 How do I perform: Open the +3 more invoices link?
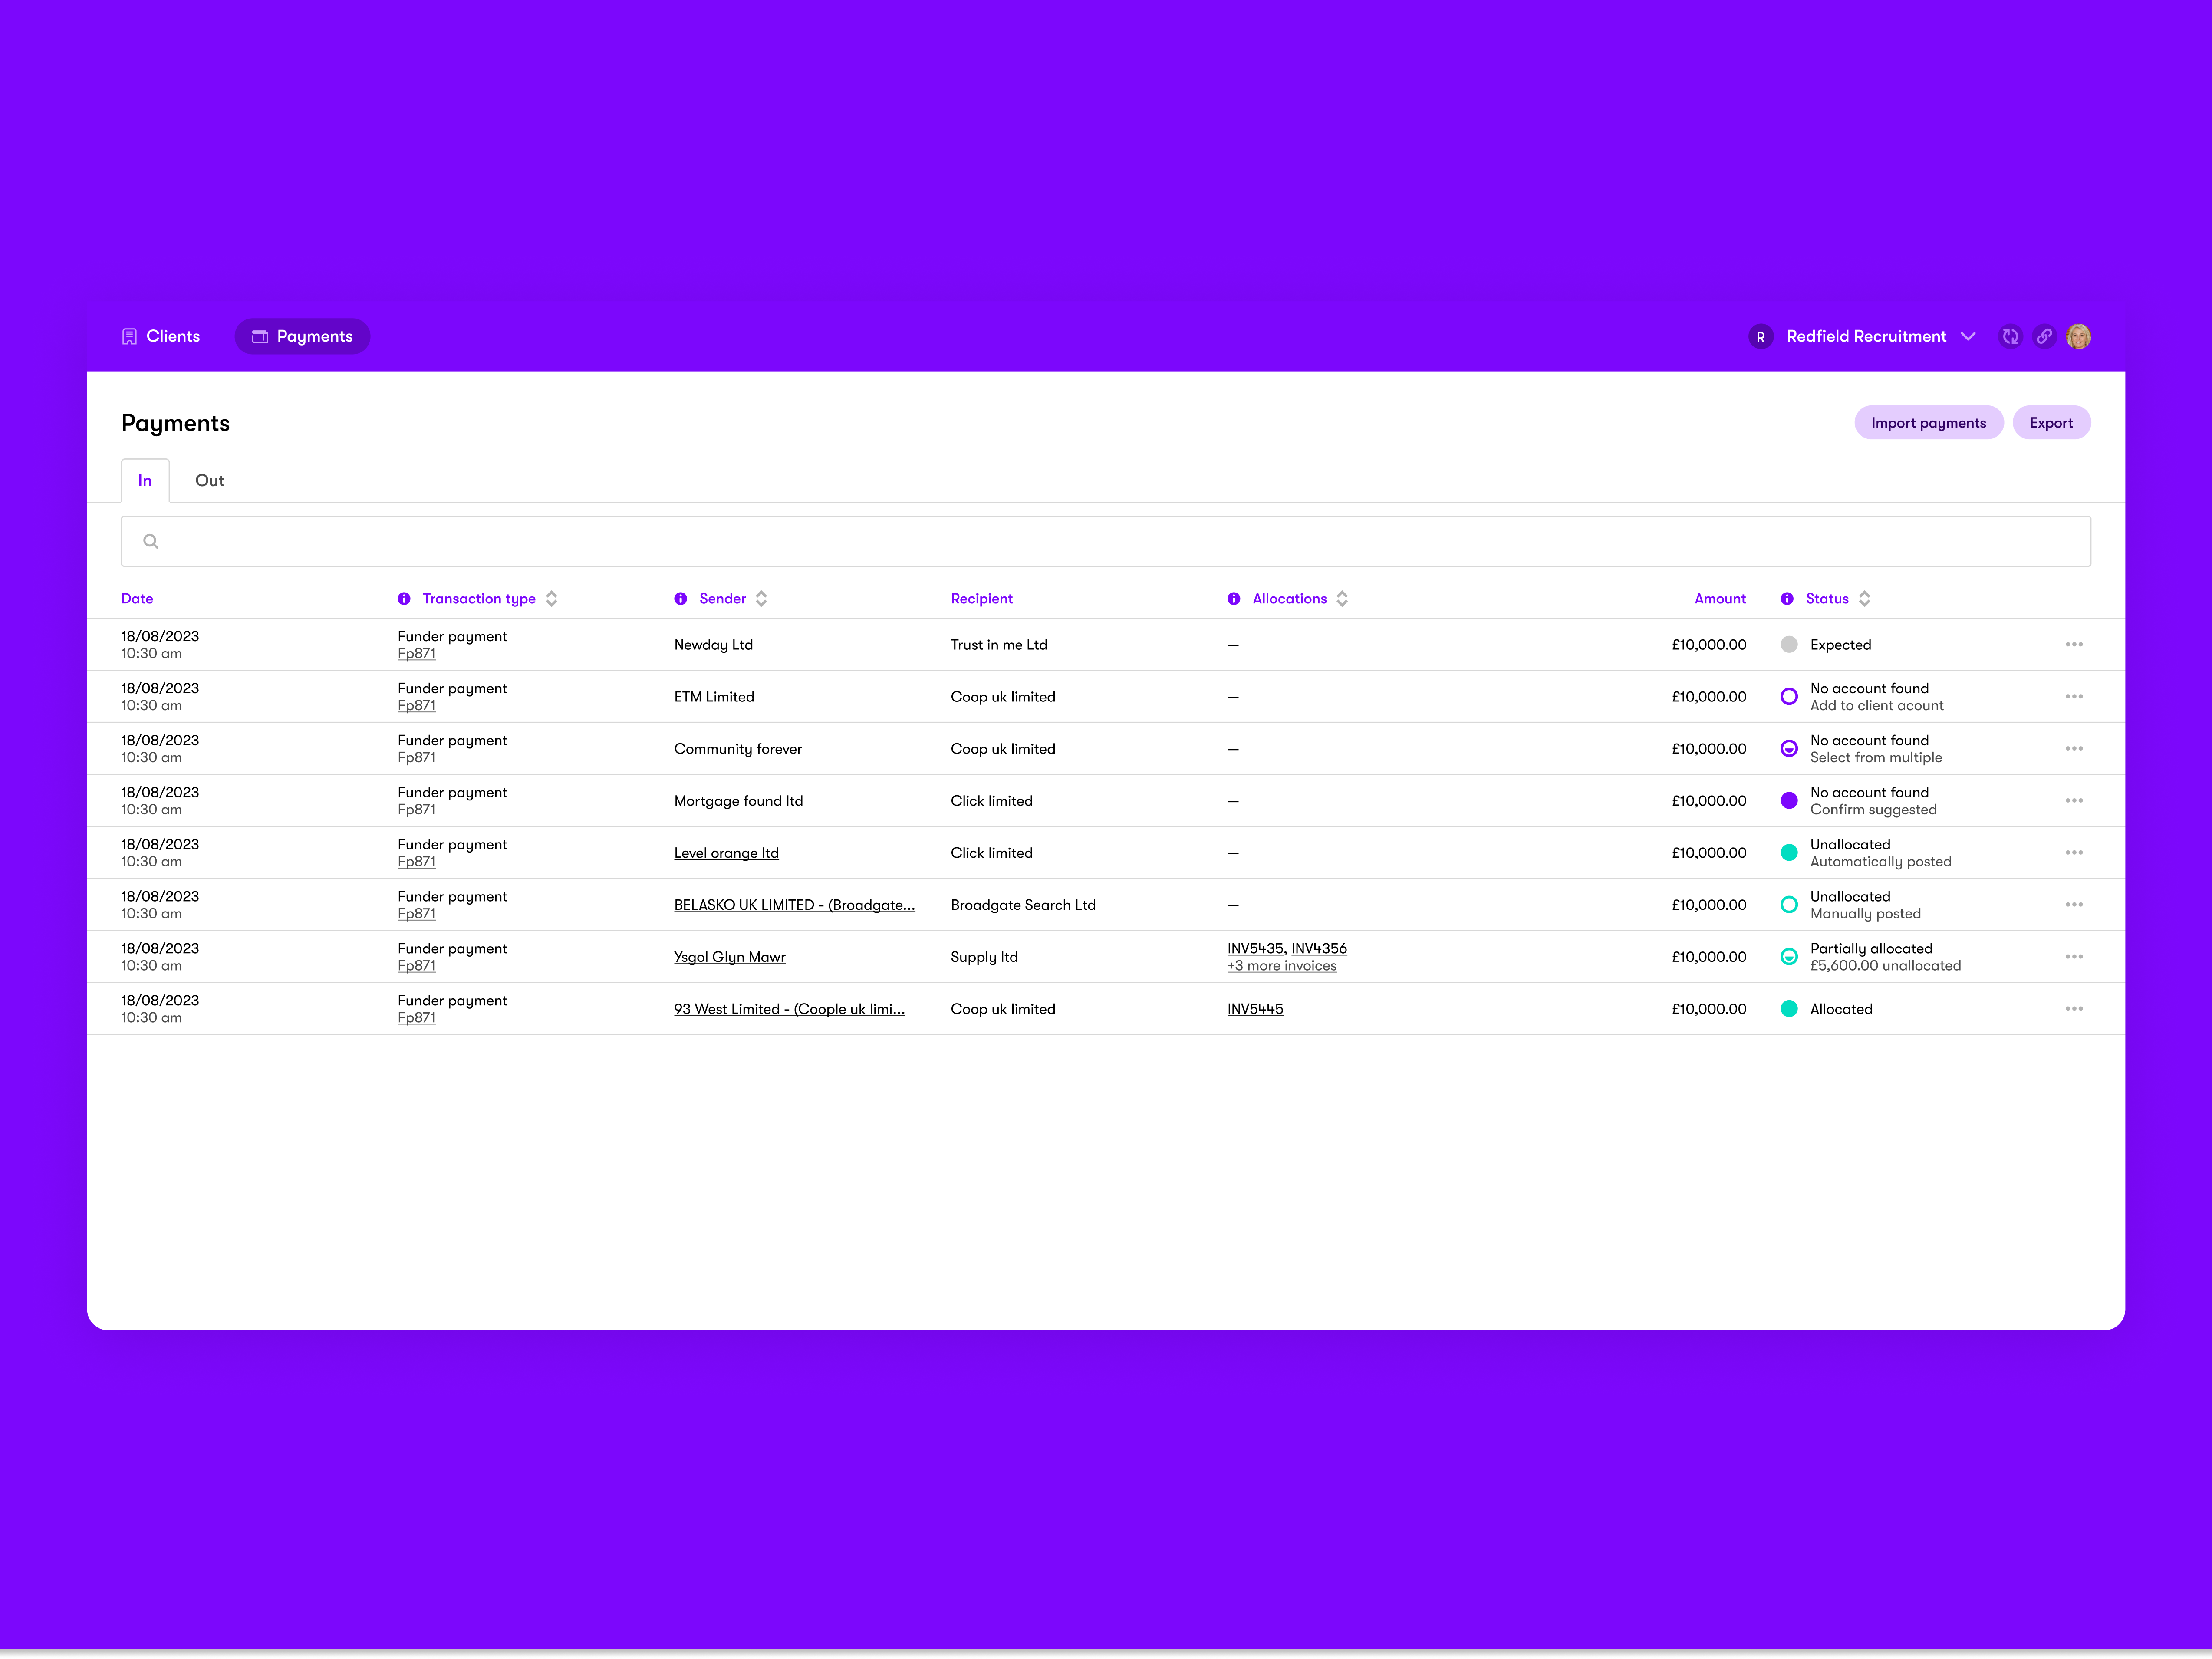(x=1282, y=965)
